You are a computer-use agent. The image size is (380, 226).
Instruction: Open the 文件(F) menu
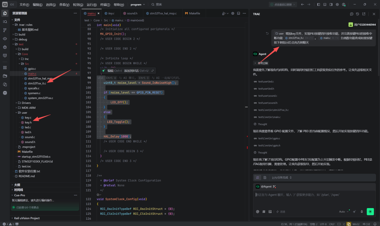(x=24, y=5)
